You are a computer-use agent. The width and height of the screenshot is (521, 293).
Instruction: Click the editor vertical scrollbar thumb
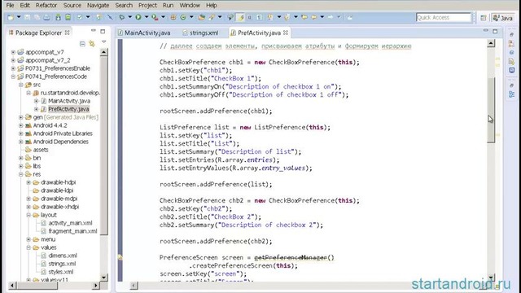(491, 110)
